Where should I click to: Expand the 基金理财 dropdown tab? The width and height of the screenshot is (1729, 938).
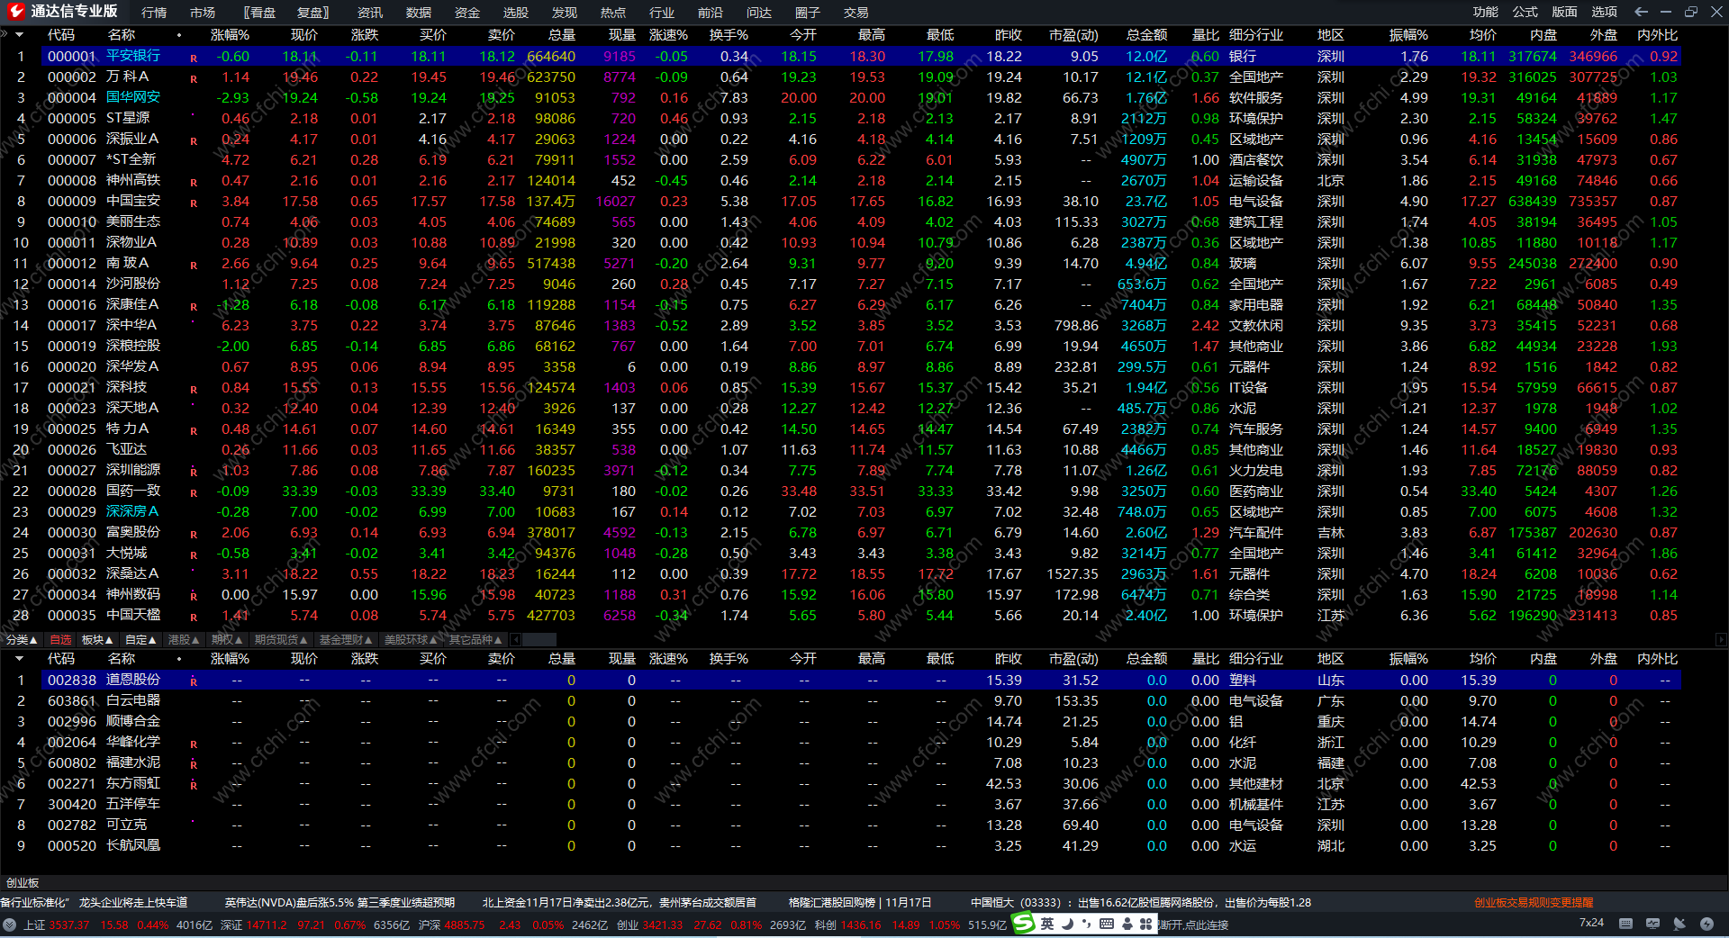coord(346,640)
